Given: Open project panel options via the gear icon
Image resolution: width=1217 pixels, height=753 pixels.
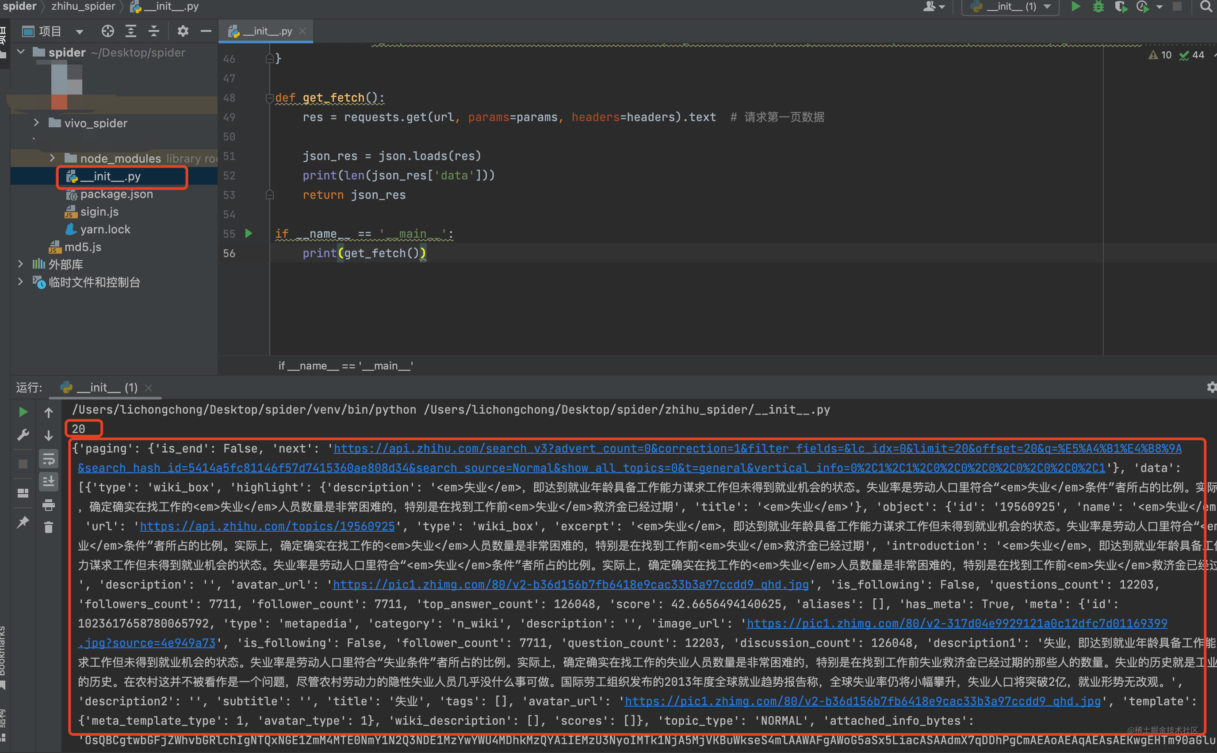Looking at the screenshot, I should click(x=183, y=31).
